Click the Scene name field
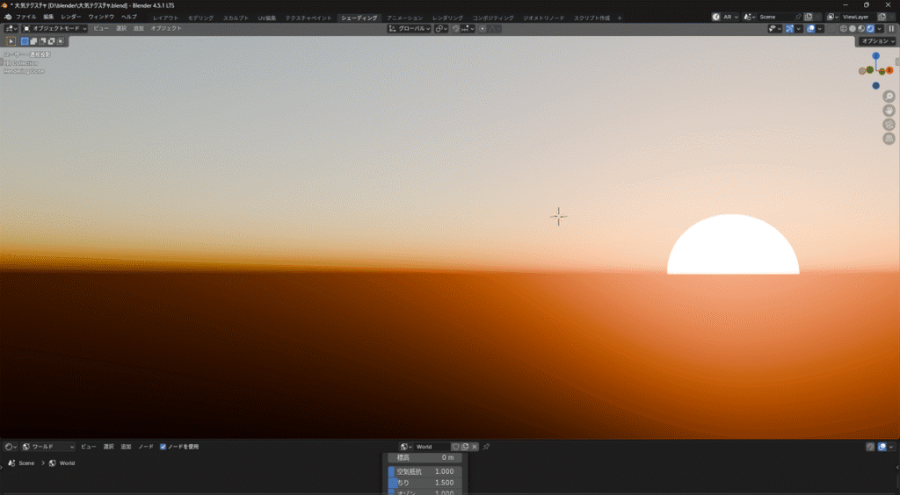The width and height of the screenshot is (900, 495). point(776,17)
